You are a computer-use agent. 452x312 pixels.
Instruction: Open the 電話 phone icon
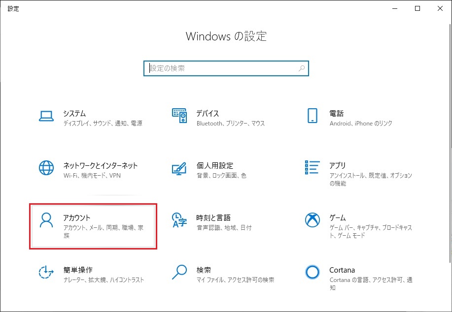coord(313,116)
